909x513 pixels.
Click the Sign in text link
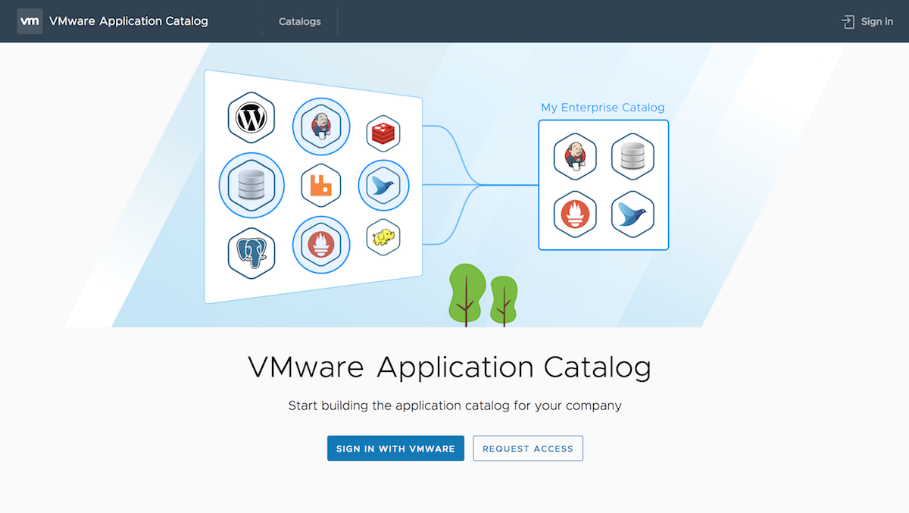coord(876,22)
